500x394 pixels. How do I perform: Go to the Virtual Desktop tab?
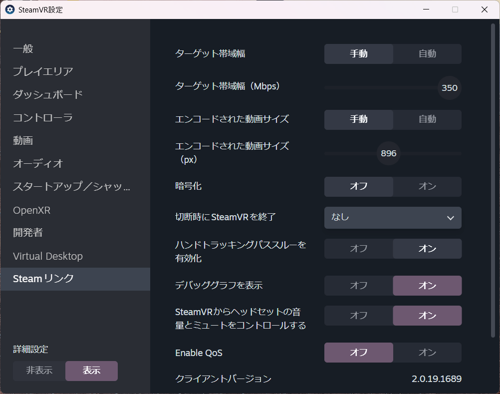tap(48, 256)
